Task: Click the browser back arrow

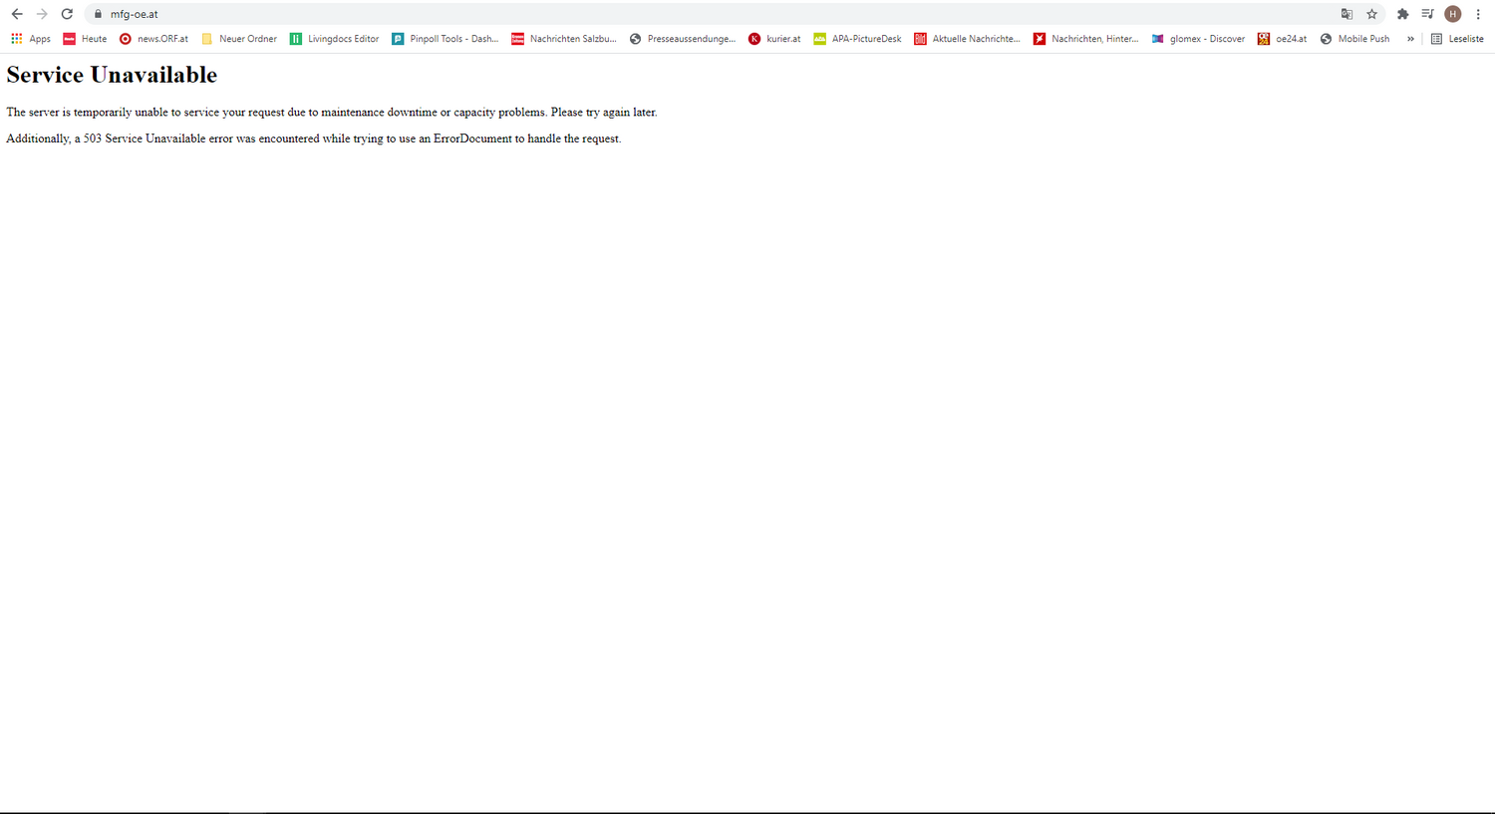Action: tap(17, 14)
